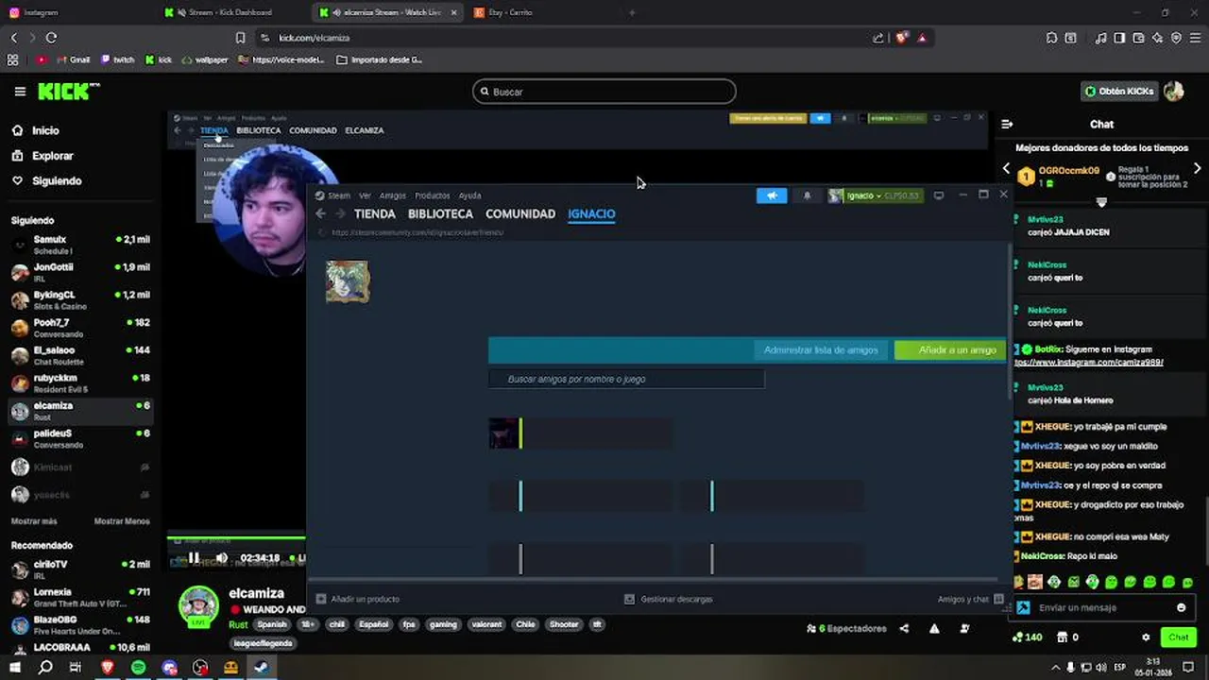1209x680 pixels.
Task: Click the chat identity badge icon
Action: point(1024,607)
